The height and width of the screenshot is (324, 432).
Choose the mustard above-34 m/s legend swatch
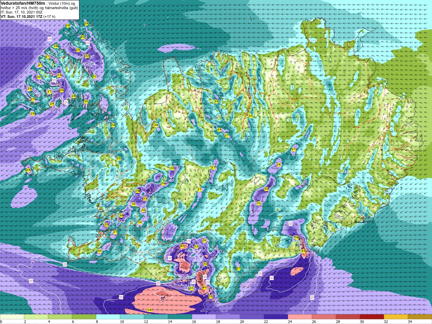(x=420, y=317)
